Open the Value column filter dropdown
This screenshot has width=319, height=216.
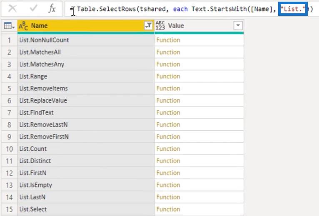pyautogui.click(x=238, y=26)
